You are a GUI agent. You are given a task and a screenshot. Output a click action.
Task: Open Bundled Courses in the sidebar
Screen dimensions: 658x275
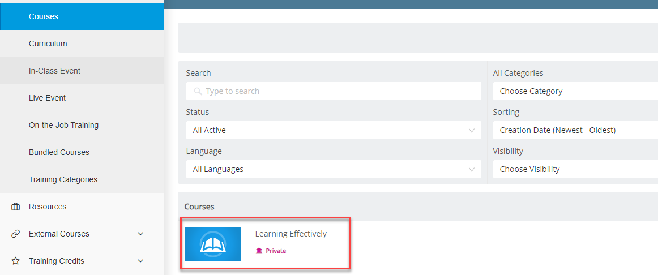click(x=82, y=152)
